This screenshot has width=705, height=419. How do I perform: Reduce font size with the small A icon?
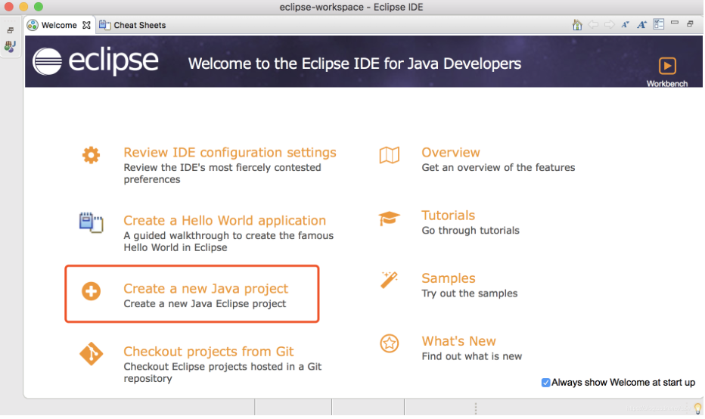[626, 25]
